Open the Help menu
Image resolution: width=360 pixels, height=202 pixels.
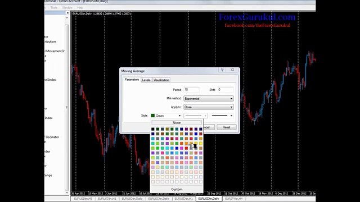click(x=80, y=7)
